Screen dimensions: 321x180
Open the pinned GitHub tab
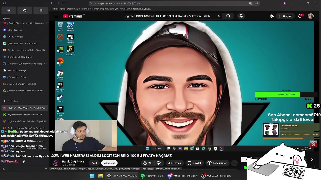[25, 10]
